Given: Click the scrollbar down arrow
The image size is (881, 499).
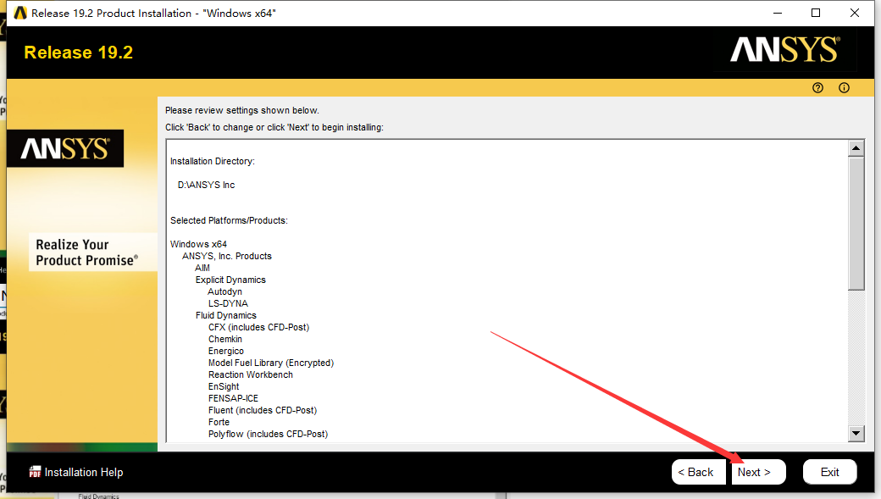Looking at the screenshot, I should coord(856,433).
